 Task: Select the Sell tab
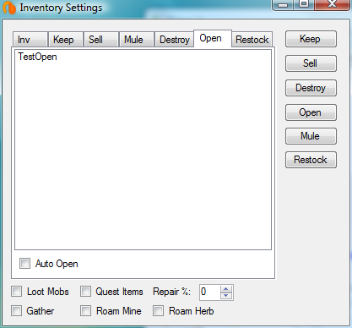(101, 40)
